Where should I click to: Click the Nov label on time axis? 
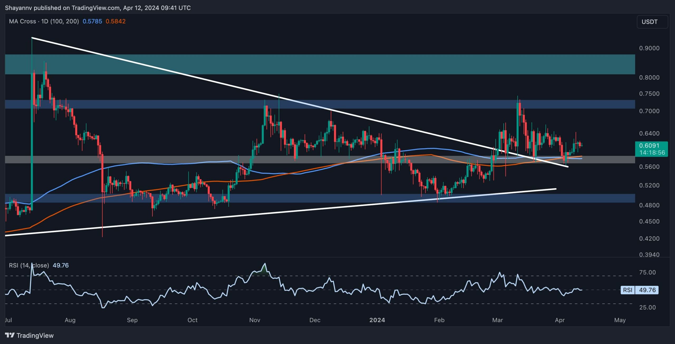[x=255, y=320]
